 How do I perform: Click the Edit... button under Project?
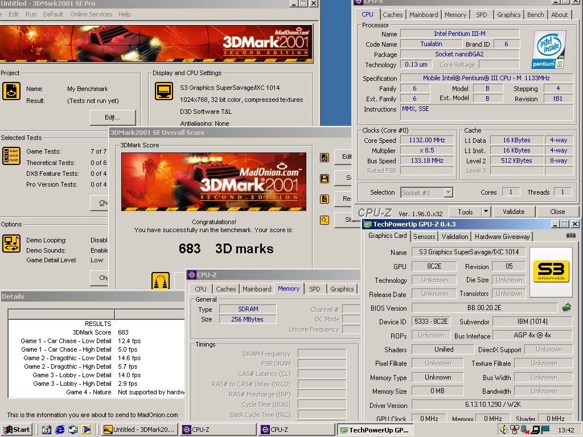coord(113,117)
